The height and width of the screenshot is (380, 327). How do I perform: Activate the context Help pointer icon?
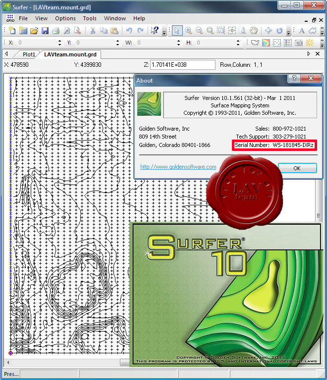pyautogui.click(x=155, y=31)
